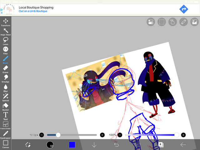Select the Eyedropper tool
This screenshot has width=200, height=150.
(x=6, y=135)
